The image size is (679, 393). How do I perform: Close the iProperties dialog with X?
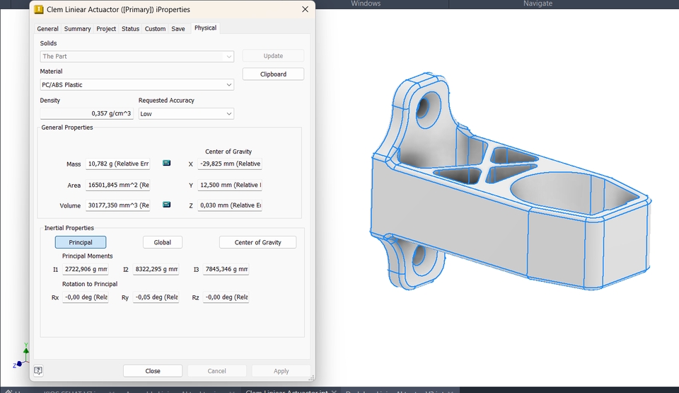coord(305,9)
